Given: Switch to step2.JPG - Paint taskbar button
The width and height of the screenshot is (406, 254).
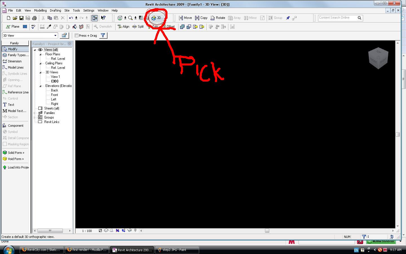Looking at the screenshot, I should (x=177, y=250).
